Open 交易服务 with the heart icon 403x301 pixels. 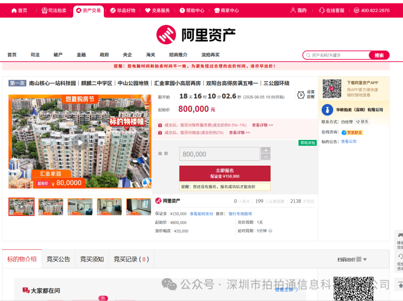pyautogui.click(x=157, y=10)
